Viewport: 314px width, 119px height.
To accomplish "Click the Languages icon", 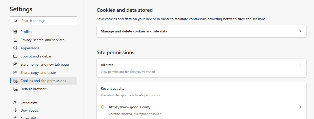I will click(15, 102).
